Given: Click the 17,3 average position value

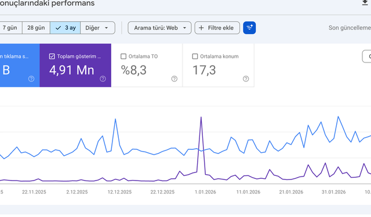Looking at the screenshot, I should 204,70.
